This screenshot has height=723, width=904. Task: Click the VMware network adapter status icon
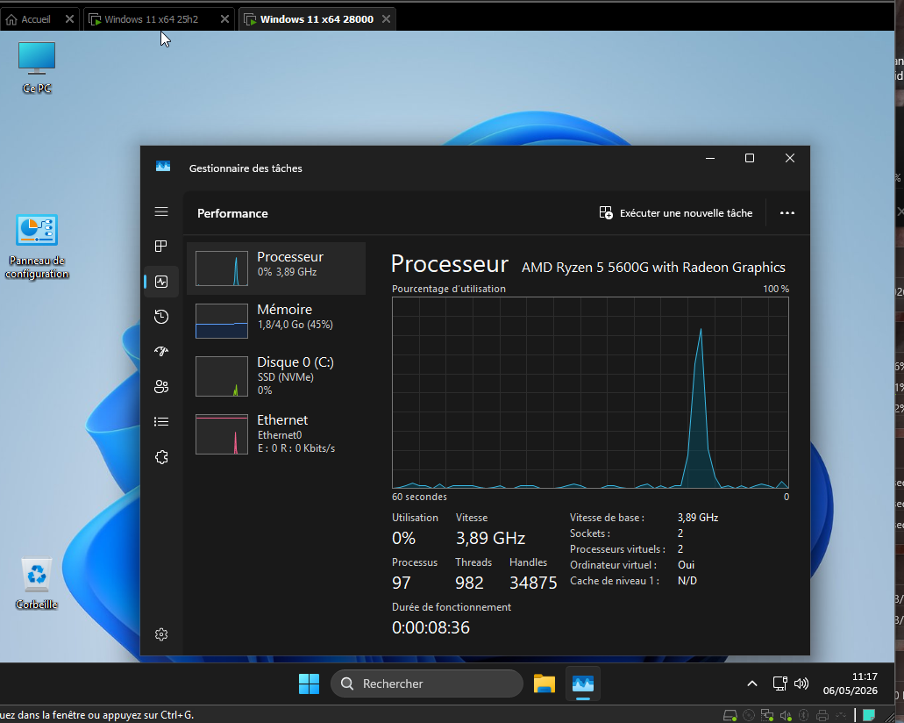click(x=767, y=715)
